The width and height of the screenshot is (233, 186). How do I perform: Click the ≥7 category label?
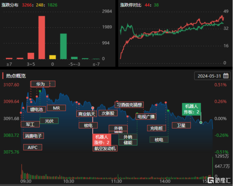tap(9, 64)
